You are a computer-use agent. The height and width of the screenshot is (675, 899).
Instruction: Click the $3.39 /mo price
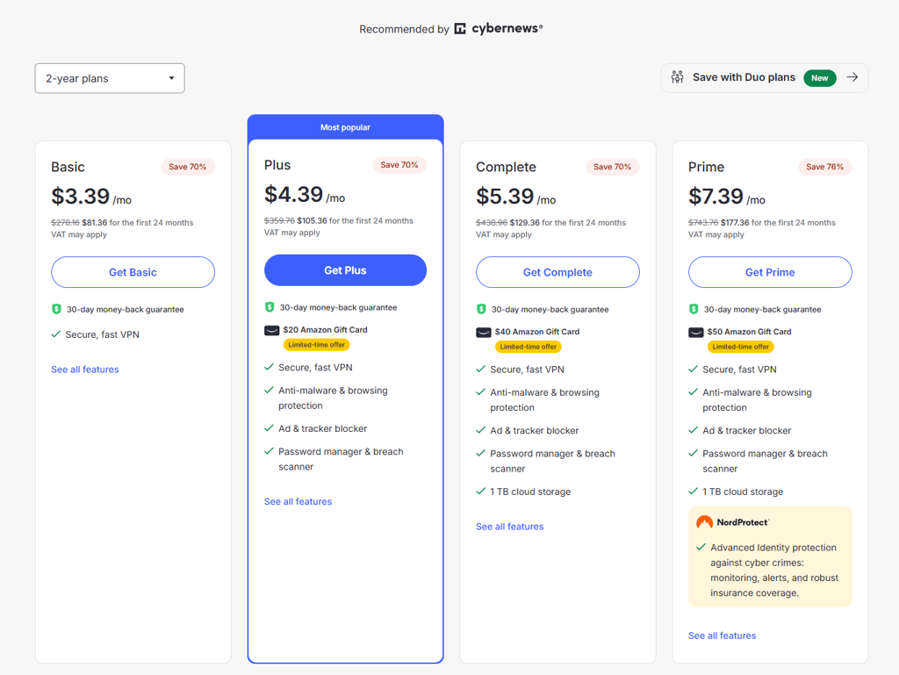point(91,197)
